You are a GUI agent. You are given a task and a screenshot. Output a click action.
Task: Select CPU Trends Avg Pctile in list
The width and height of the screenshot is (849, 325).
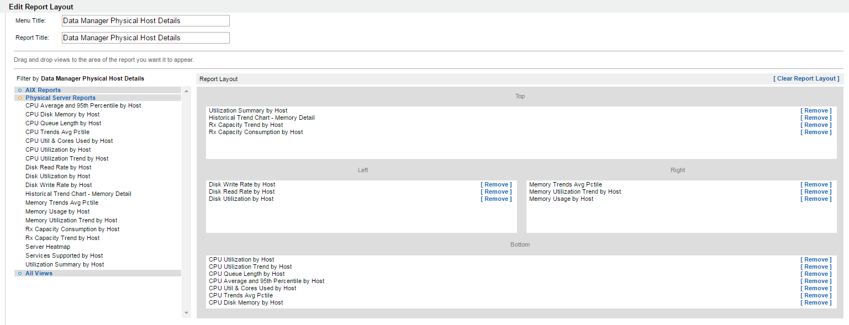tap(57, 132)
